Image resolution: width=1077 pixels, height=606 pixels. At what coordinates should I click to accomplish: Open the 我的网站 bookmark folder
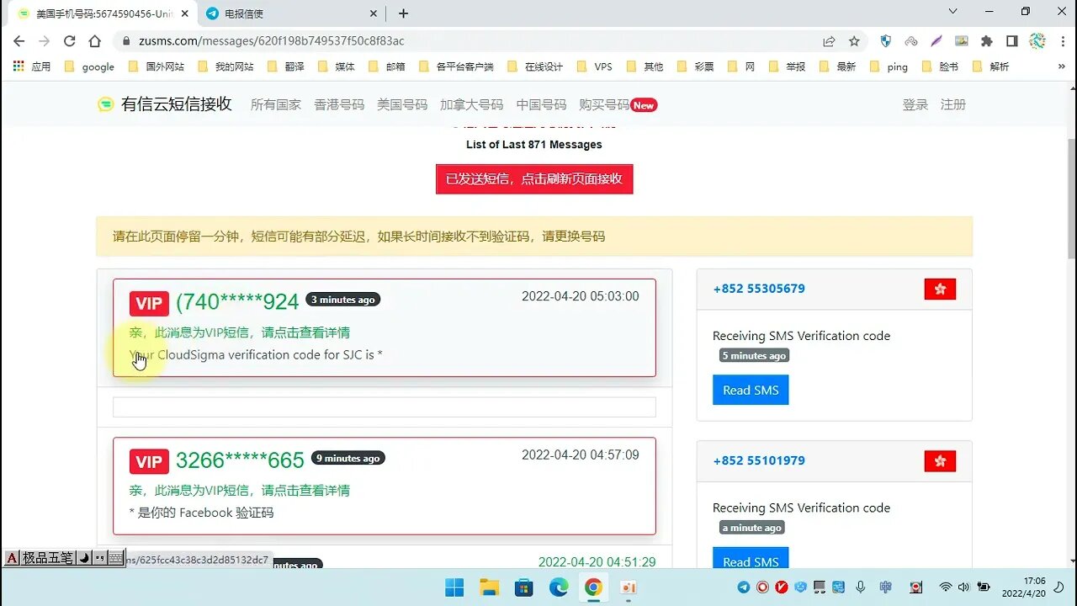pos(225,66)
